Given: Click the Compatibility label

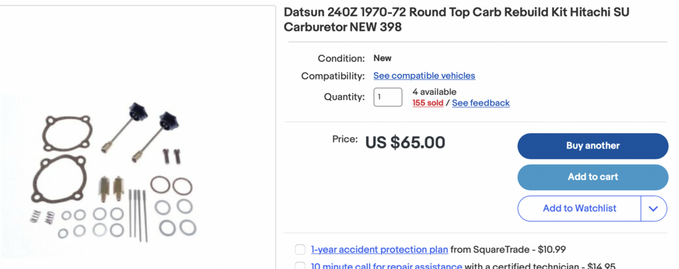Looking at the screenshot, I should click(333, 76).
